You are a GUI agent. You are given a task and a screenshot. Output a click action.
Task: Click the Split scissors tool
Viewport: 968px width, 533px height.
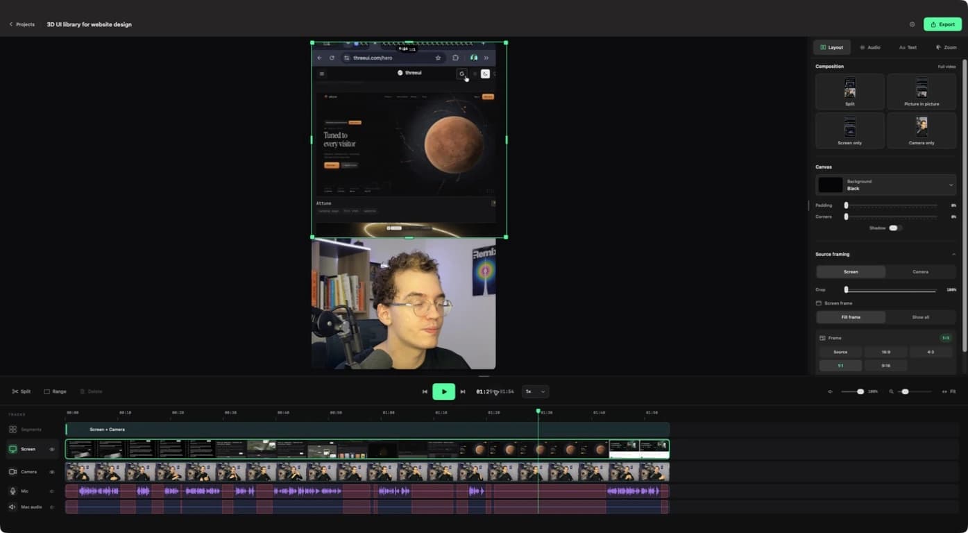click(x=22, y=391)
